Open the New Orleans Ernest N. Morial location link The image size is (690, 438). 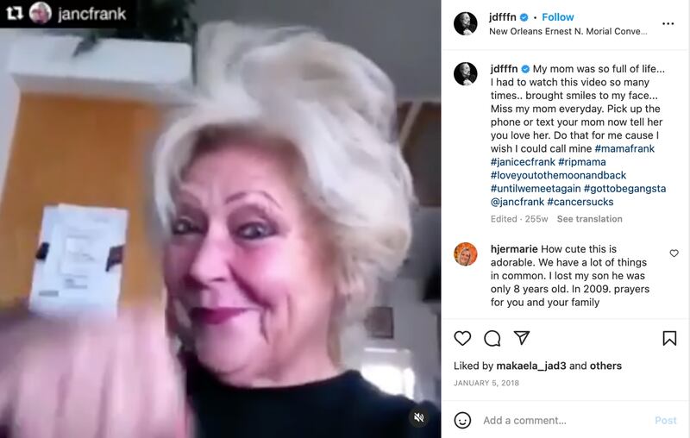(568, 31)
